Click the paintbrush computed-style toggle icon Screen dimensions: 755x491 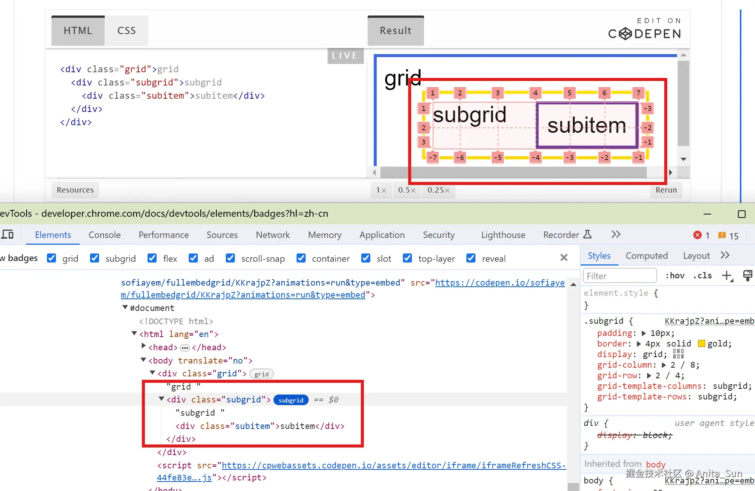pyautogui.click(x=747, y=276)
